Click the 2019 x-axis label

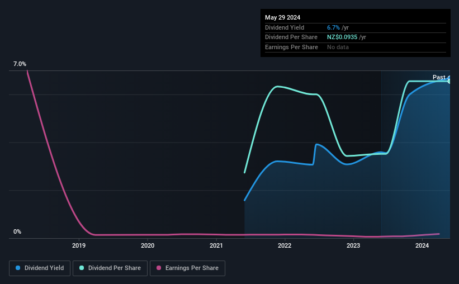pyautogui.click(x=79, y=245)
